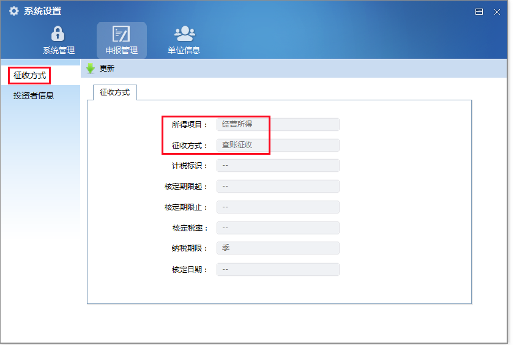Select 征收方式 in the left sidebar
This screenshot has width=514, height=345.
click(29, 75)
